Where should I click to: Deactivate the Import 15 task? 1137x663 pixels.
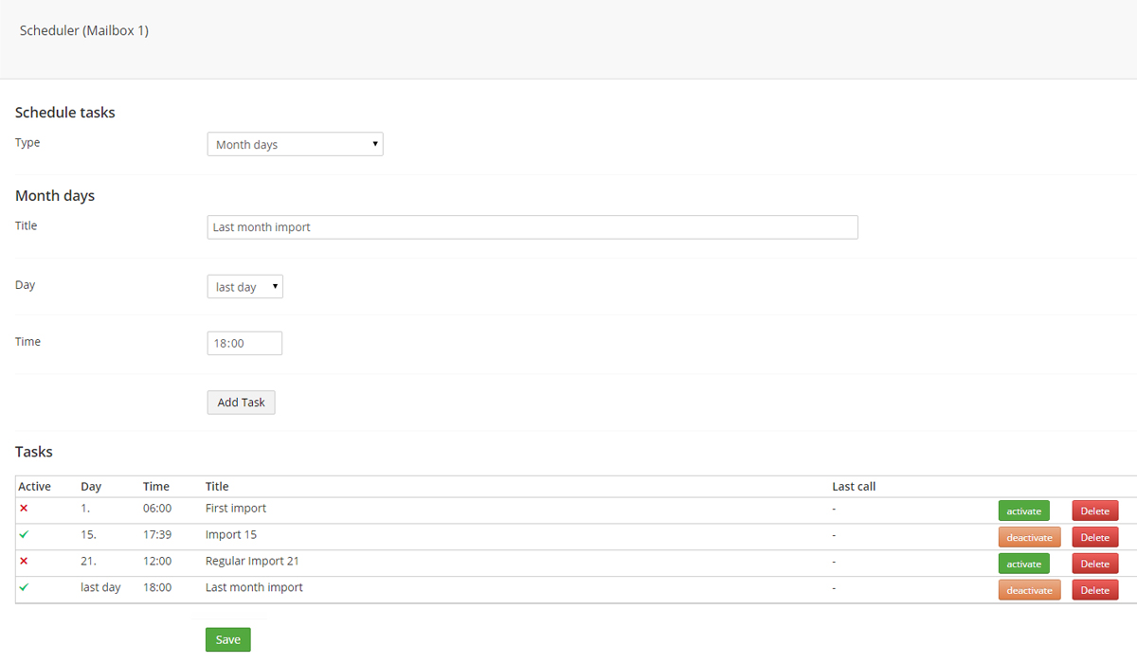pyautogui.click(x=1029, y=537)
